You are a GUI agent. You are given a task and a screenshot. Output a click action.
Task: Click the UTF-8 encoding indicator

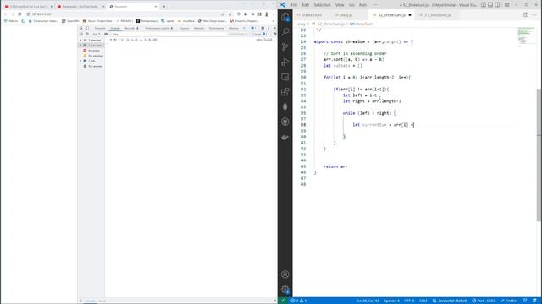[x=409, y=301]
